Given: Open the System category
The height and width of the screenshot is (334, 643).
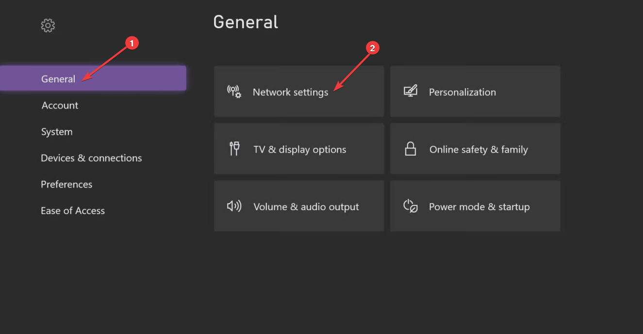Looking at the screenshot, I should tap(57, 132).
